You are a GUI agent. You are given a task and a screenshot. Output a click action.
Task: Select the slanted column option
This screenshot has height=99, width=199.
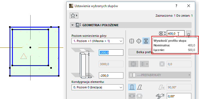pos(139,87)
